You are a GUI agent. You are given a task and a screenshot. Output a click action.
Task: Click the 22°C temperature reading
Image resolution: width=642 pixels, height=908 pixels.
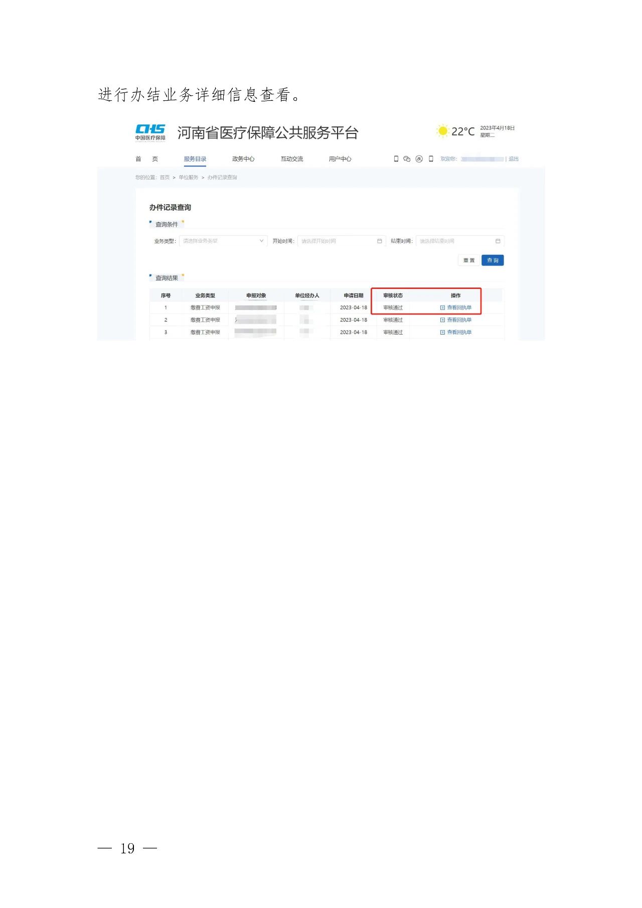[463, 131]
